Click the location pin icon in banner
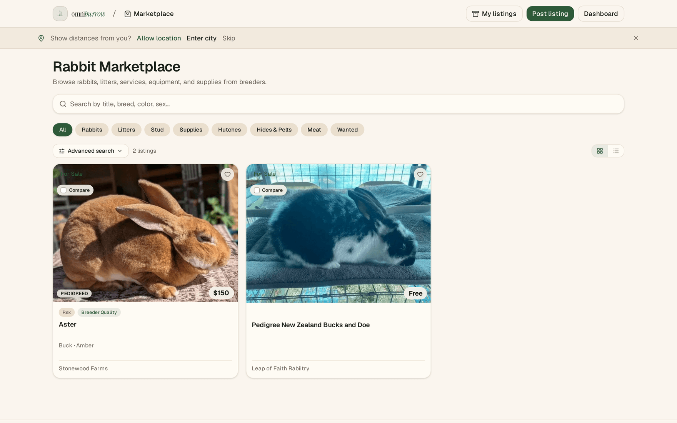677x423 pixels. tap(41, 38)
